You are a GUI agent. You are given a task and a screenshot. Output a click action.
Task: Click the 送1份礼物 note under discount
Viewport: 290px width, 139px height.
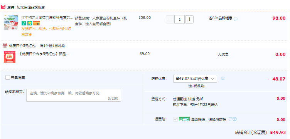click(x=196, y=86)
